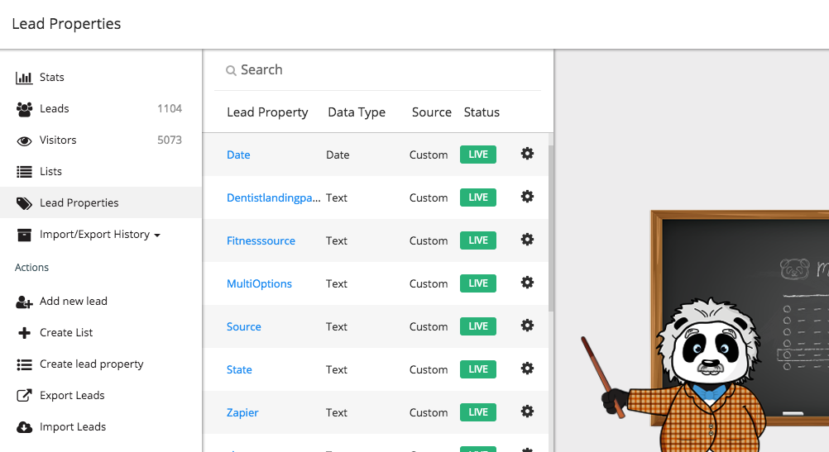Click the LIVE badge for Date
The height and width of the screenshot is (452, 829).
[478, 155]
